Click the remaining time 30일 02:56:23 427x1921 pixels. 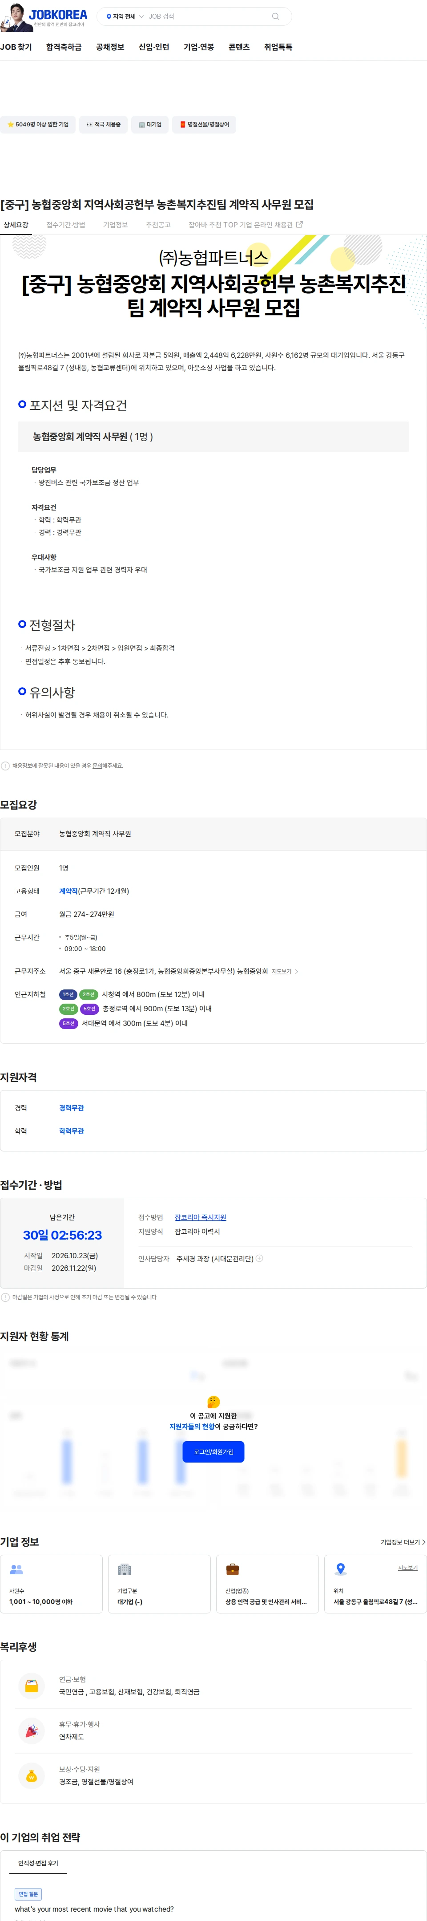point(63,1235)
